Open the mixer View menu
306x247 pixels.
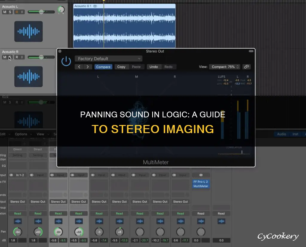[x=43, y=134]
